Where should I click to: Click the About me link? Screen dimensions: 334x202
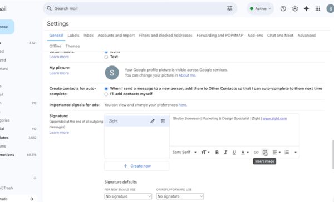click(187, 75)
